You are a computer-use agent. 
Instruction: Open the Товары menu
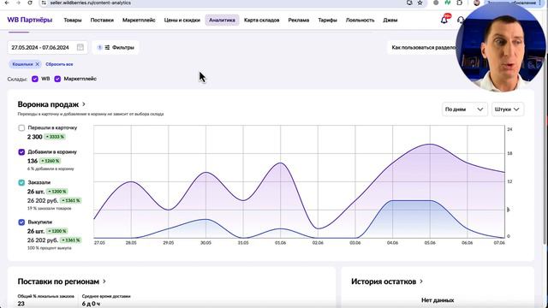coord(73,21)
